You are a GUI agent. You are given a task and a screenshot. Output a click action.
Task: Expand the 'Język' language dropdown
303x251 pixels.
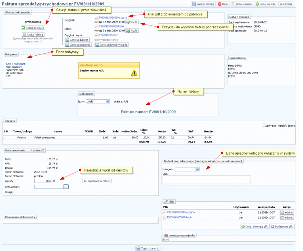tap(99, 102)
